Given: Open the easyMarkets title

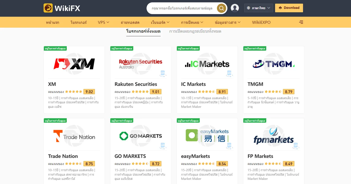Looking at the screenshot, I should tap(195, 156).
